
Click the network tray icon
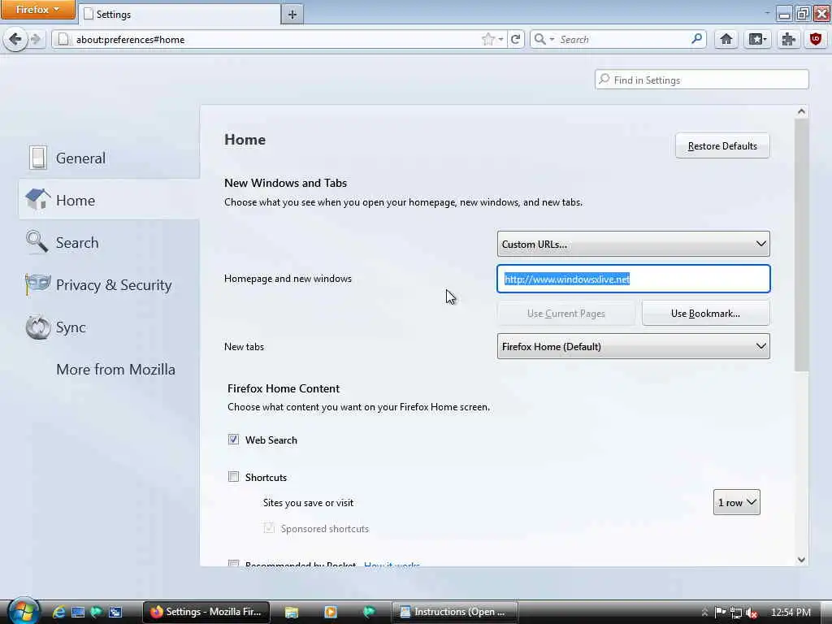(x=735, y=613)
